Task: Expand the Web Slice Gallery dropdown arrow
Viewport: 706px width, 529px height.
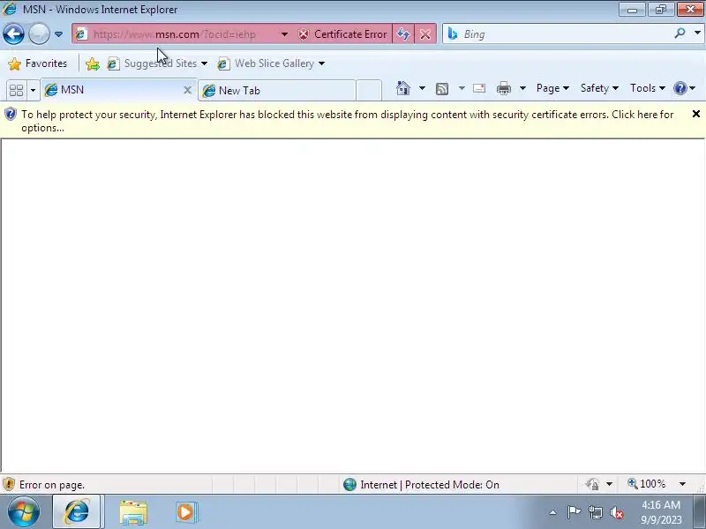Action: (321, 63)
